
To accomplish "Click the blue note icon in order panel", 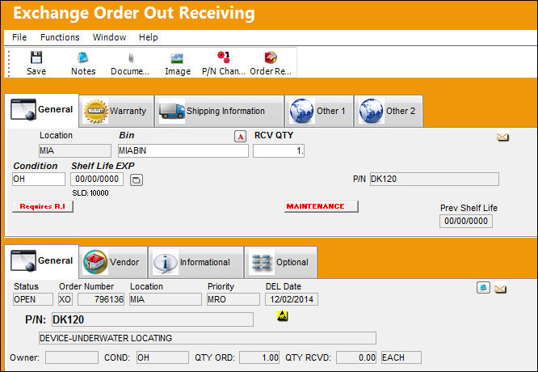I will (x=483, y=288).
